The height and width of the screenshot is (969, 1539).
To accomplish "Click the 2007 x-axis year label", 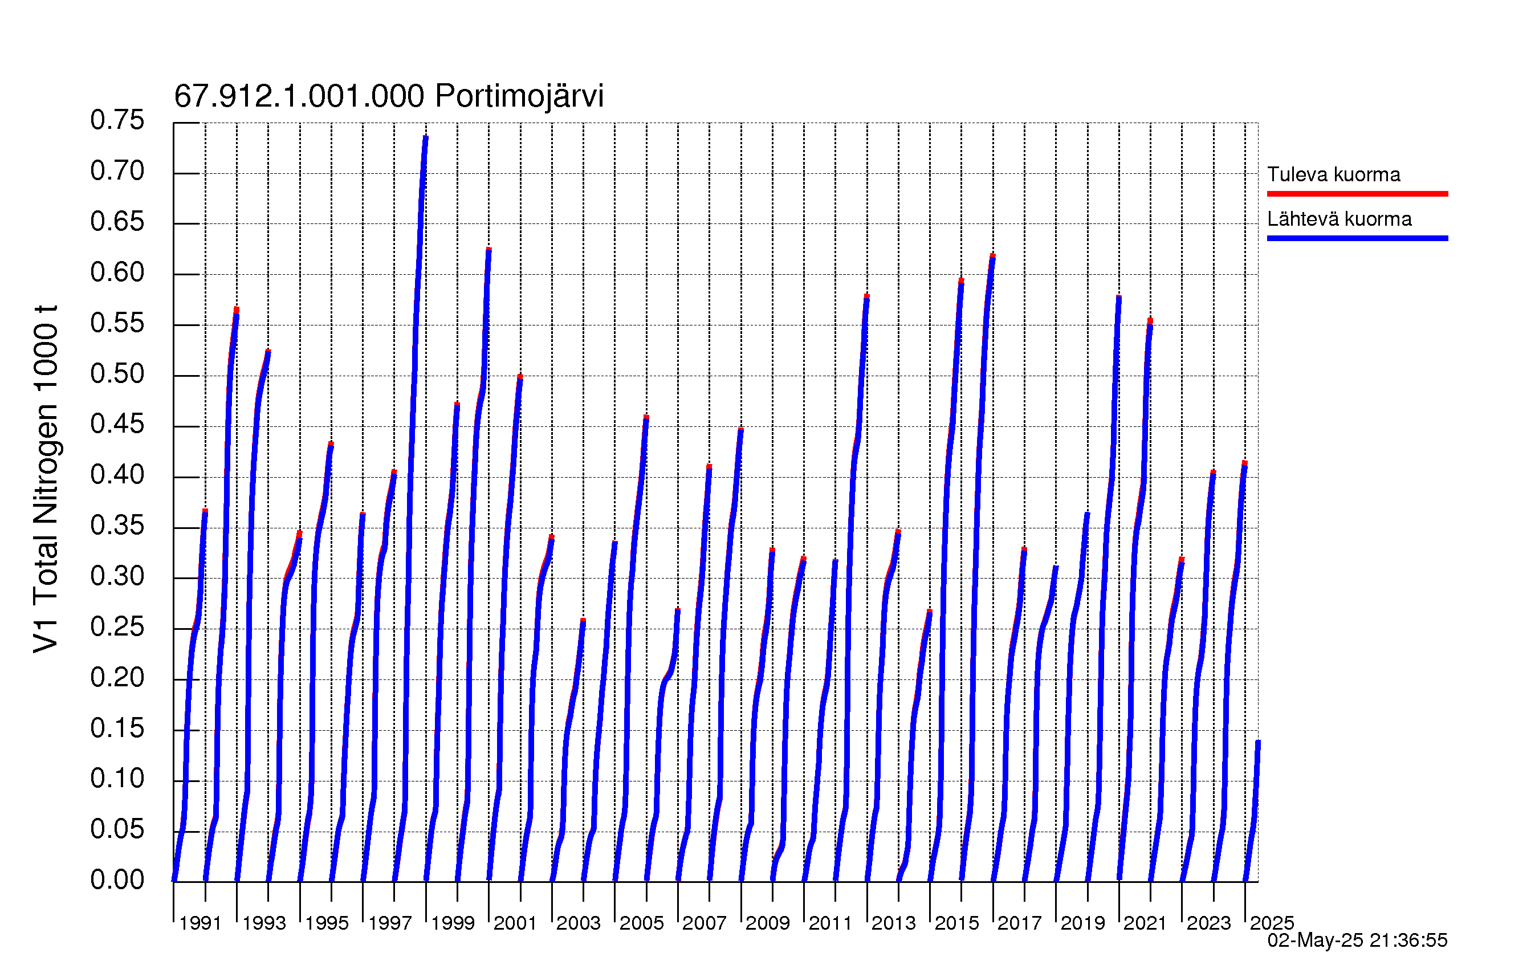I will point(704,923).
